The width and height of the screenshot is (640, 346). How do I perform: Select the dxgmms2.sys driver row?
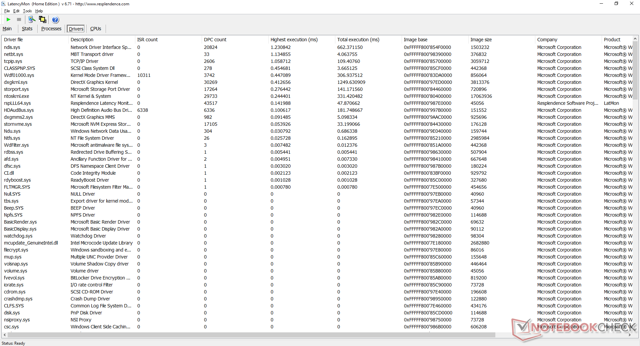pyautogui.click(x=317, y=117)
